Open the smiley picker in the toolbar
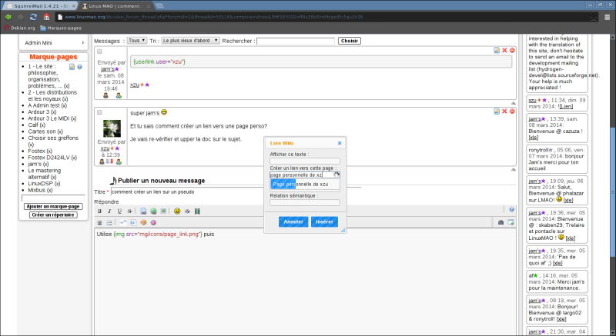Image resolution: width=616 pixels, height=336 pixels. (177, 211)
